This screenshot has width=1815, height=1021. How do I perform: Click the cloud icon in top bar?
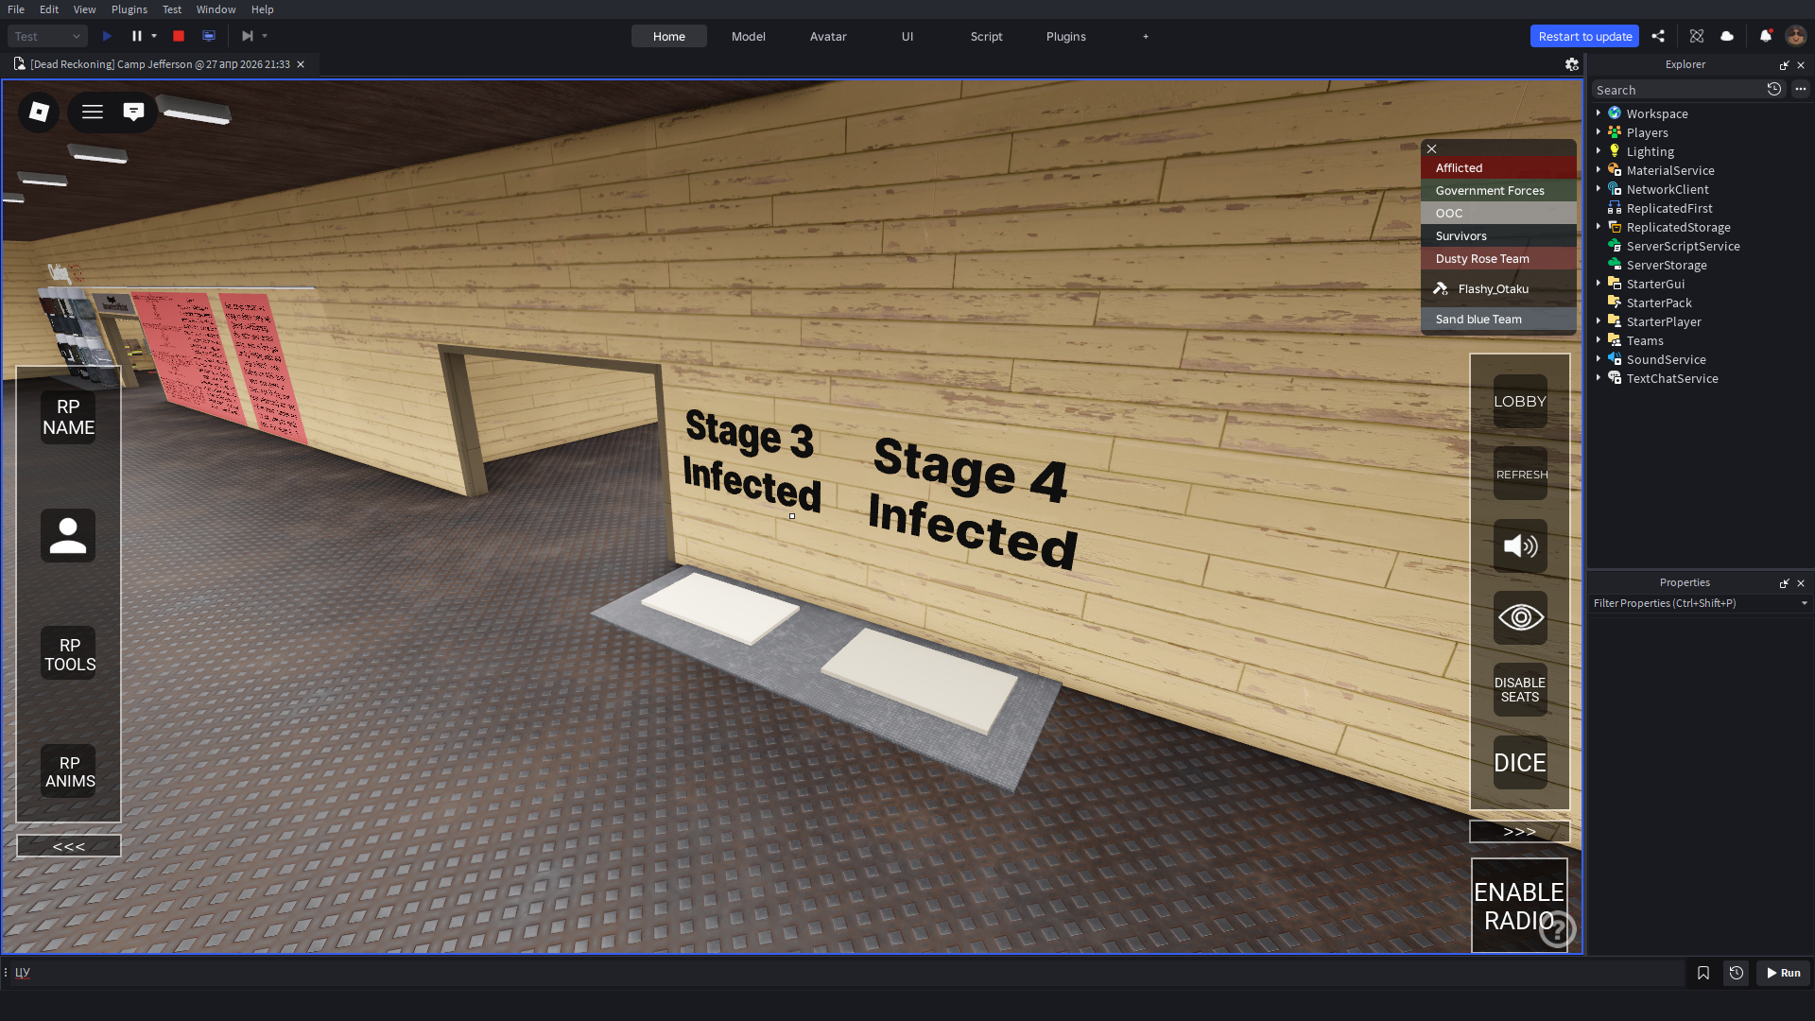click(x=1727, y=36)
